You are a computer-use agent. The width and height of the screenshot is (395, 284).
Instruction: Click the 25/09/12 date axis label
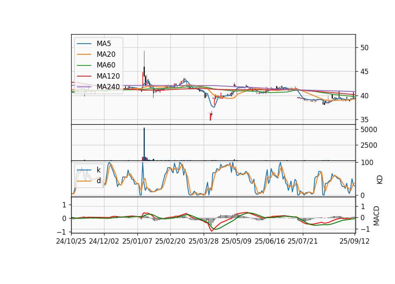click(x=355, y=241)
